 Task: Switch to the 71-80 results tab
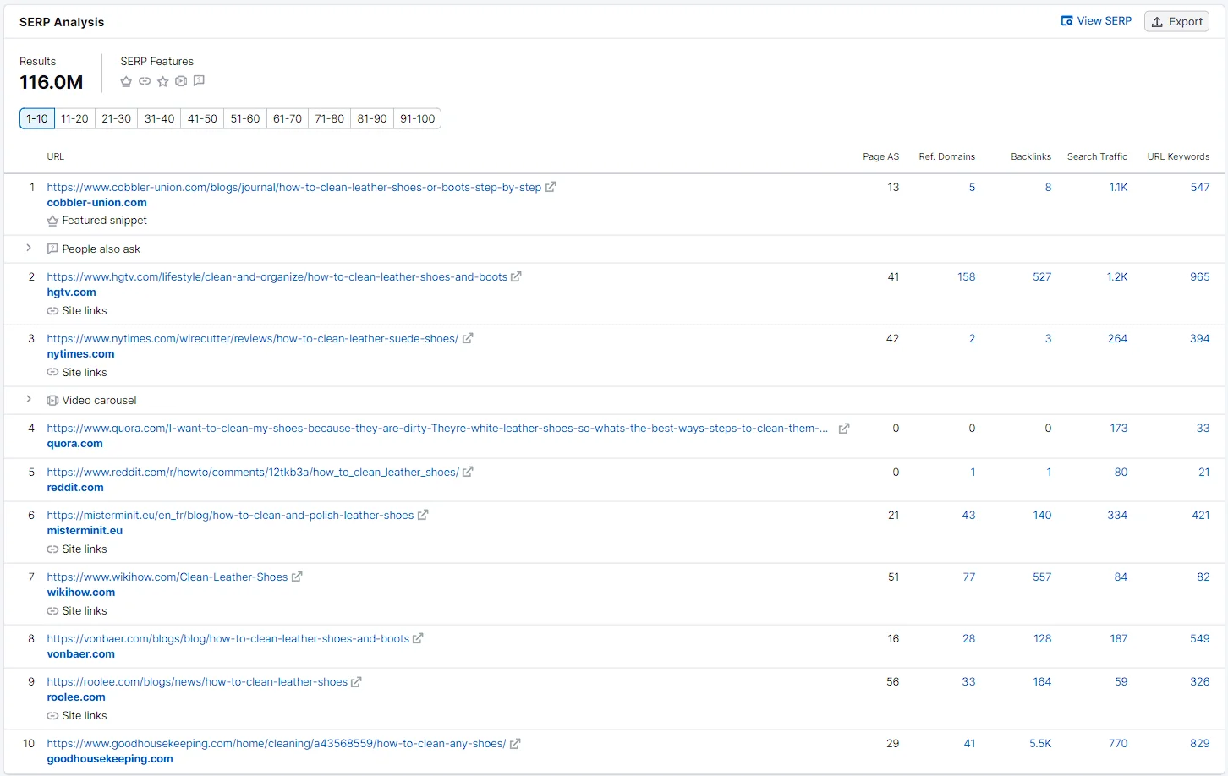[x=330, y=118]
